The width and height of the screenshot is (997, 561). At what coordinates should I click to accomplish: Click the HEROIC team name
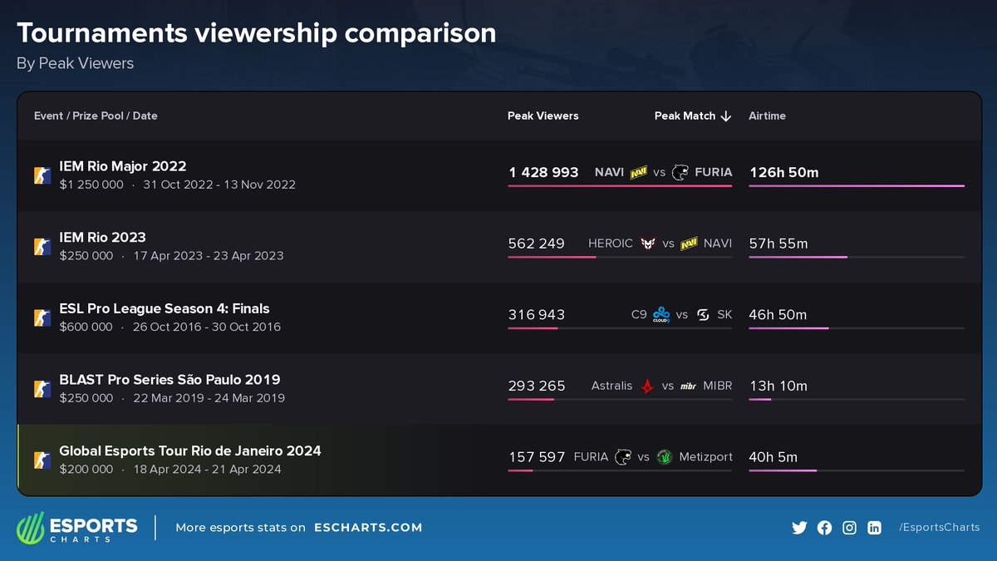(x=611, y=244)
